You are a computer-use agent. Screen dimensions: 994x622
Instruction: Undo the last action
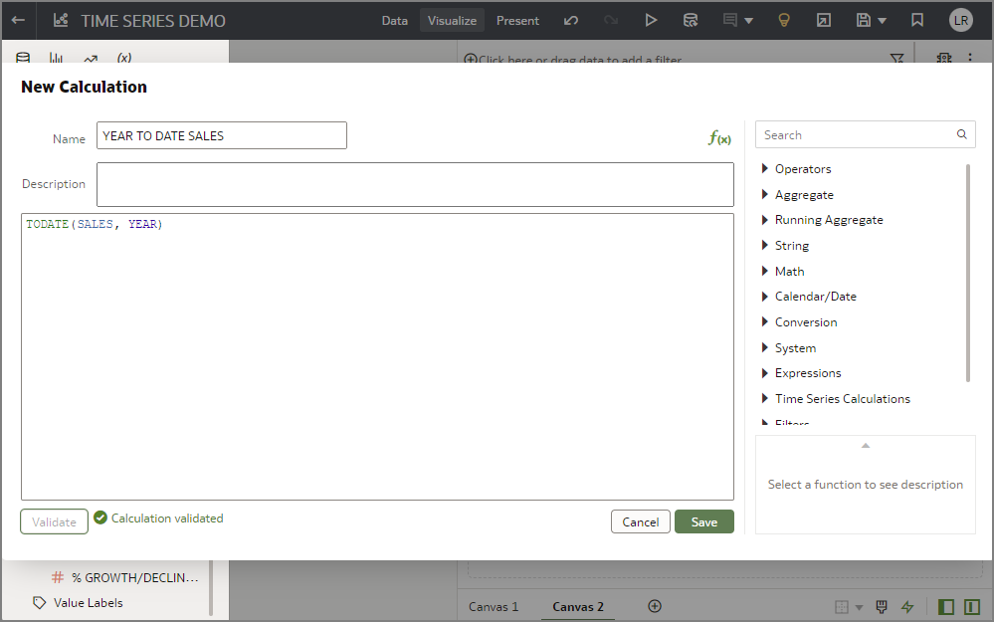(x=571, y=20)
